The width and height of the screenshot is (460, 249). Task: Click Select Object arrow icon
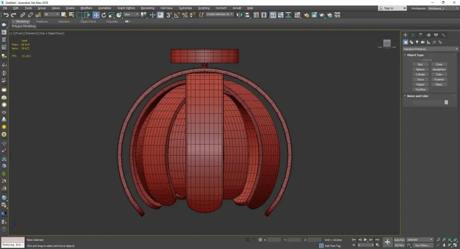[x=64, y=15]
